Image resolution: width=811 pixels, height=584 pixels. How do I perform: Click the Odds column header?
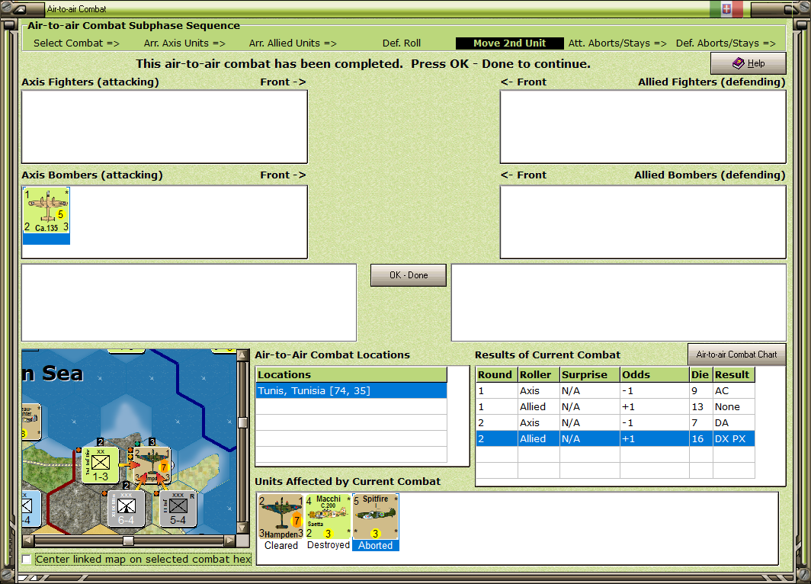(x=655, y=374)
